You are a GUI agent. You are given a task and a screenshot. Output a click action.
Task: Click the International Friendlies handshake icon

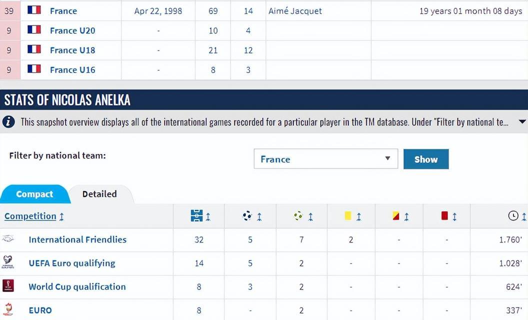pyautogui.click(x=8, y=239)
